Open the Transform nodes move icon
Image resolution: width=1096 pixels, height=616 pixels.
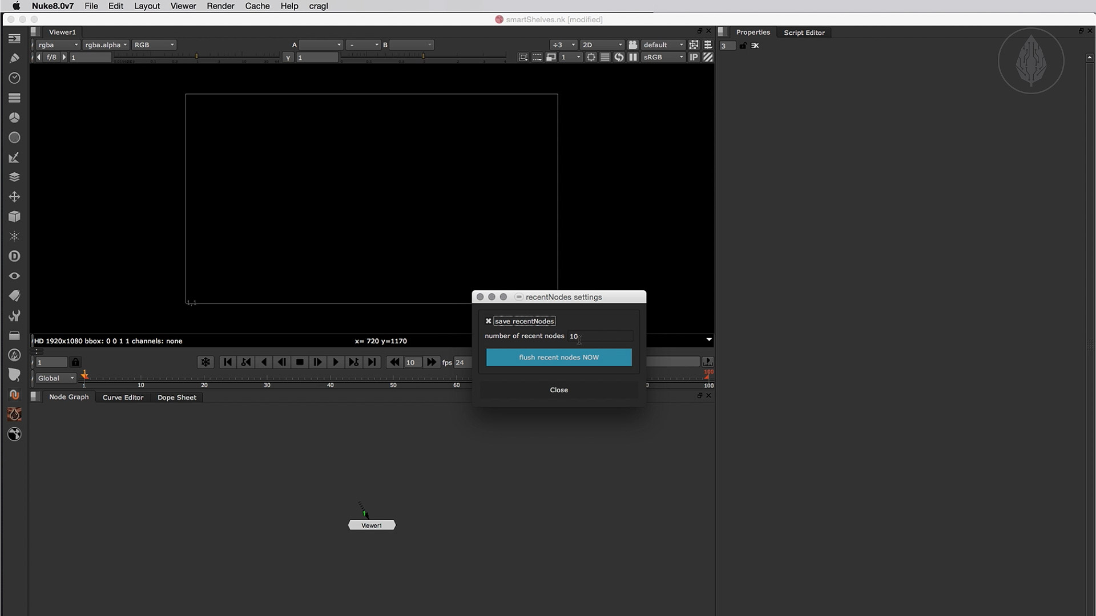coord(14,197)
